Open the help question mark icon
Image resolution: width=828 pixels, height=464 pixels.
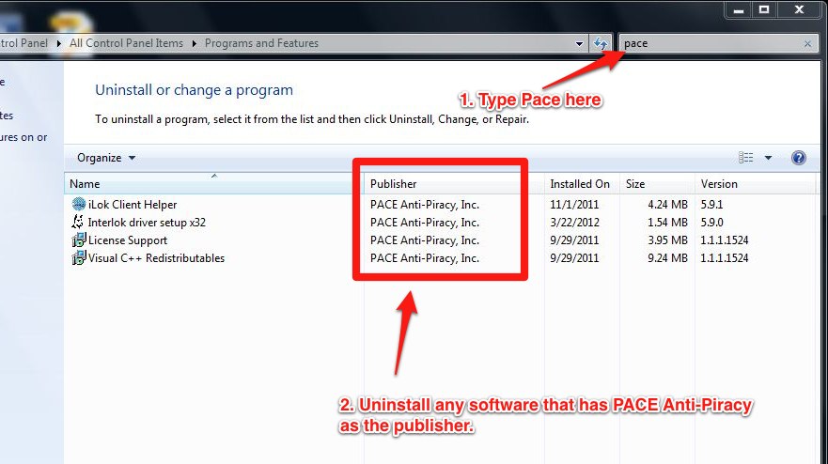pyautogui.click(x=799, y=158)
